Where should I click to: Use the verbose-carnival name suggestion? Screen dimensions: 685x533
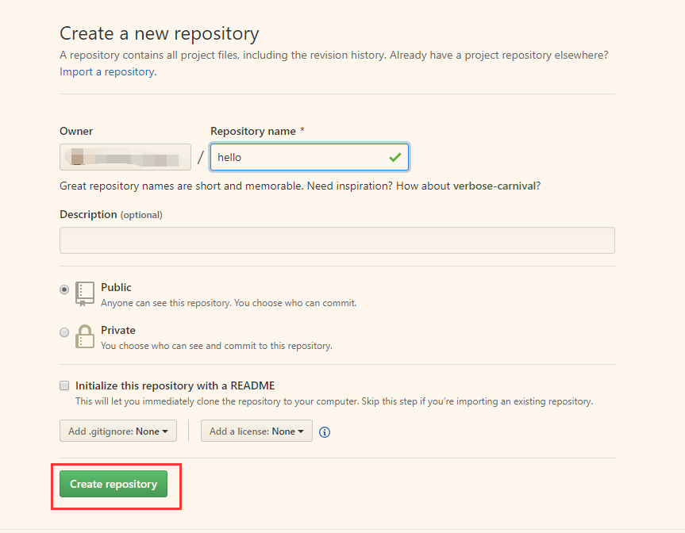pos(495,186)
